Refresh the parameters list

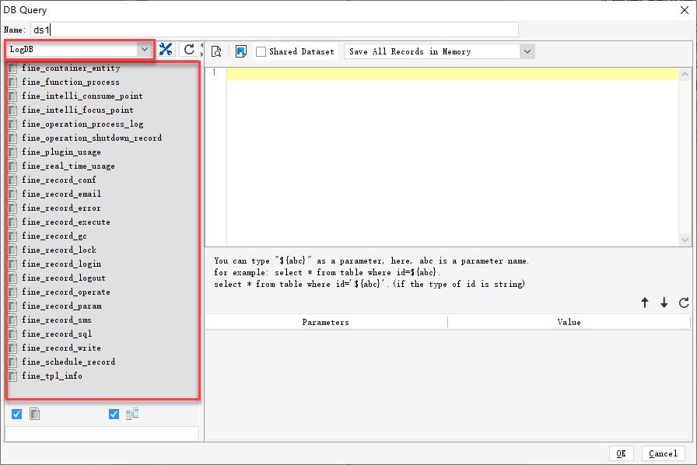[685, 303]
